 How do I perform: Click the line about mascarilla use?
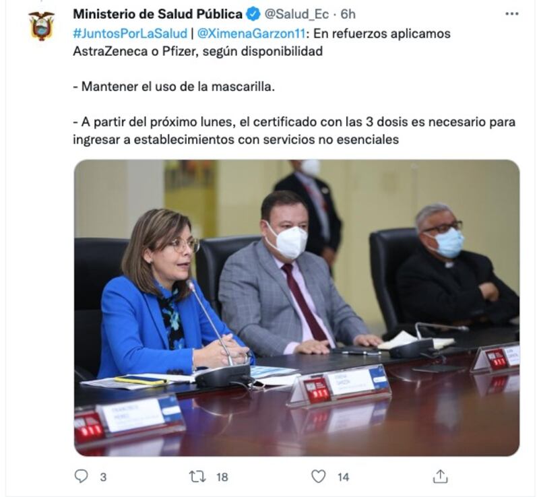(x=174, y=87)
